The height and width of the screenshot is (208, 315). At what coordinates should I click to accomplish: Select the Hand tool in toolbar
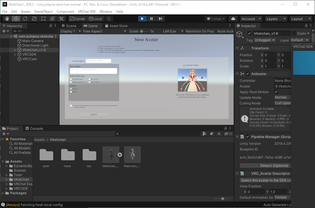(x=7, y=19)
